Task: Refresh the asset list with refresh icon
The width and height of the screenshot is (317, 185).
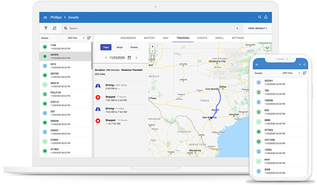Action: pos(54,28)
